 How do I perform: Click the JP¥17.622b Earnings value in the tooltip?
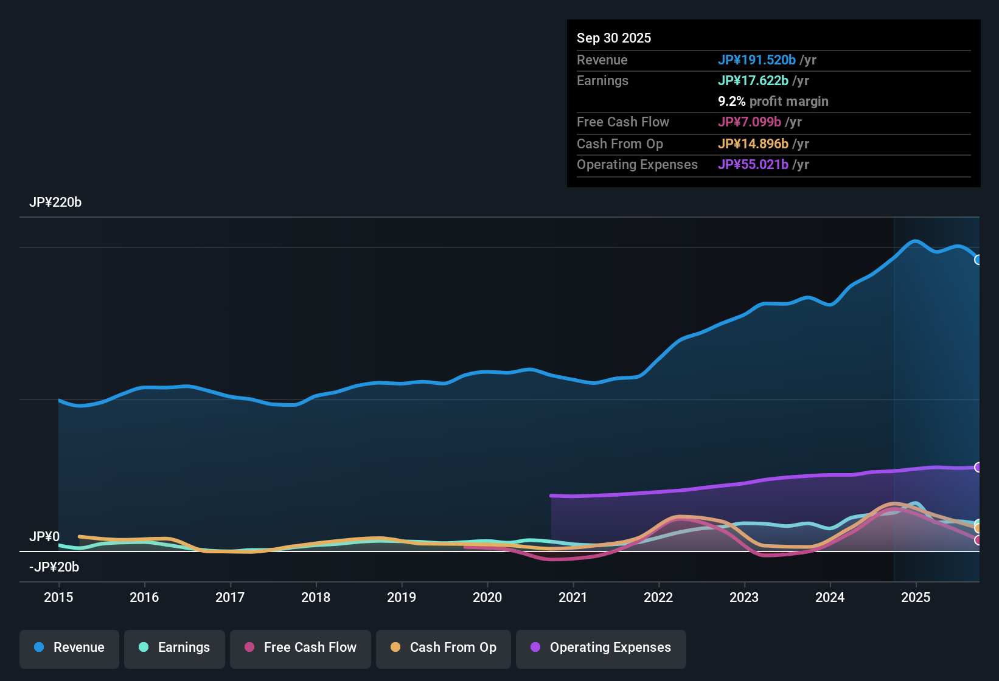click(x=753, y=80)
